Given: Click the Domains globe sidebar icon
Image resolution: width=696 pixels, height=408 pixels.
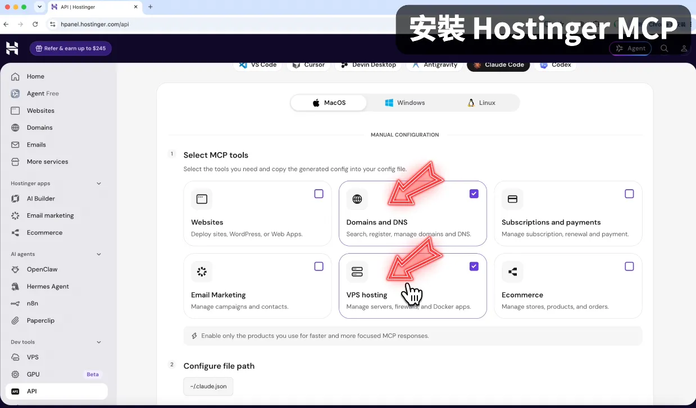Looking at the screenshot, I should tap(15, 127).
